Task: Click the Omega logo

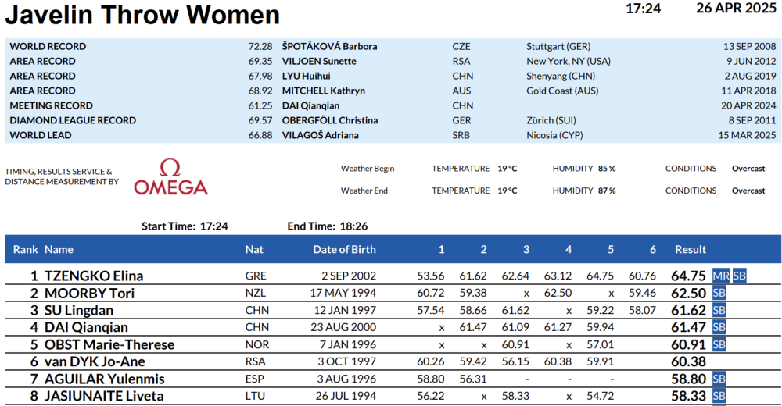Action: pyautogui.click(x=170, y=178)
